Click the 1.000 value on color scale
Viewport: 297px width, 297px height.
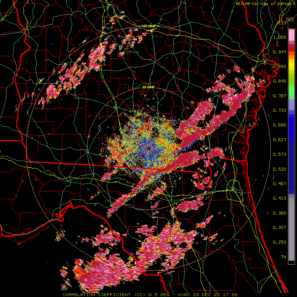click(280, 37)
